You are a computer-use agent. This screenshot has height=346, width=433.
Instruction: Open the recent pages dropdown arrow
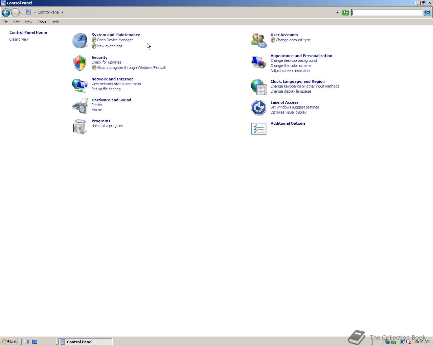tap(22, 13)
